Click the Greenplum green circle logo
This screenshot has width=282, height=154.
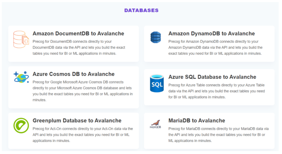tap(21, 125)
